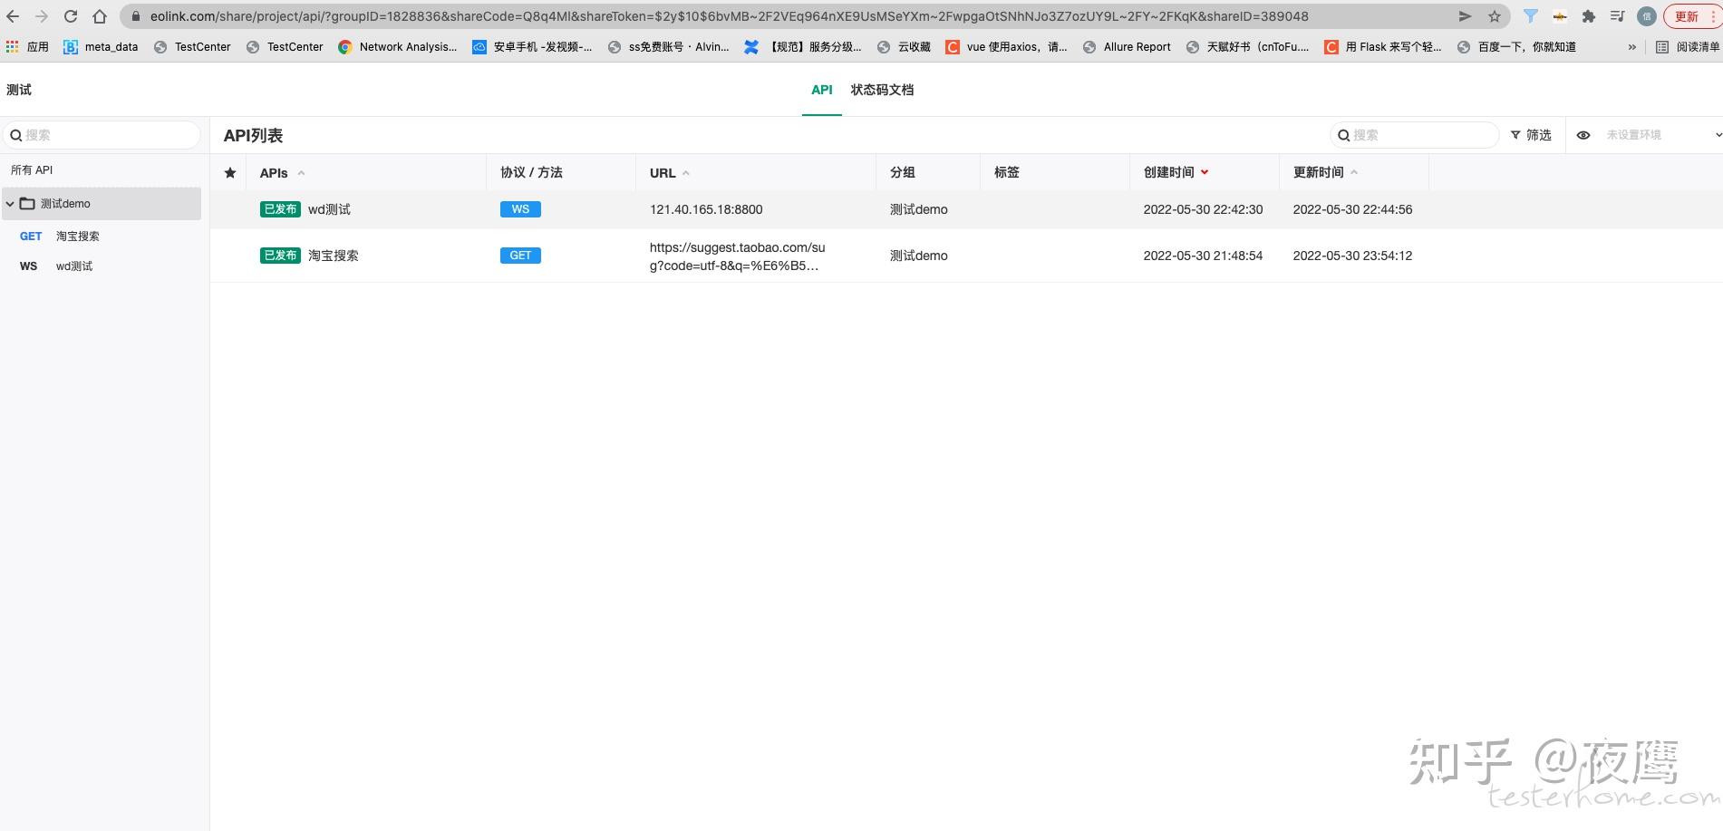The height and width of the screenshot is (831, 1723).
Task: Open the Allure Report bookmark
Action: 1127,46
